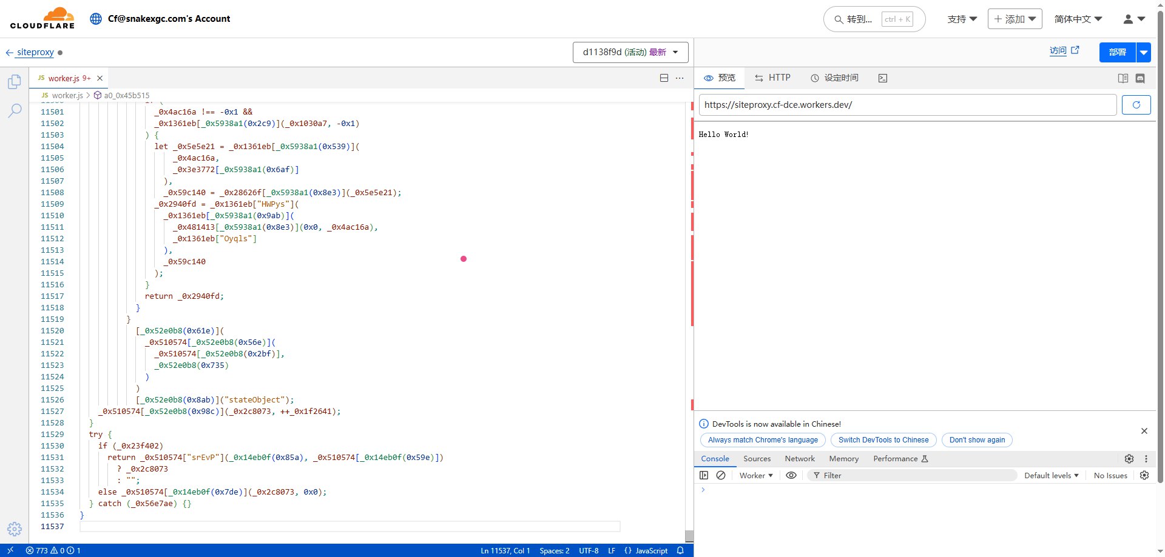Screen dimensions: 1165x557
Task: Click the 部署 deploy button
Action: 1117,53
